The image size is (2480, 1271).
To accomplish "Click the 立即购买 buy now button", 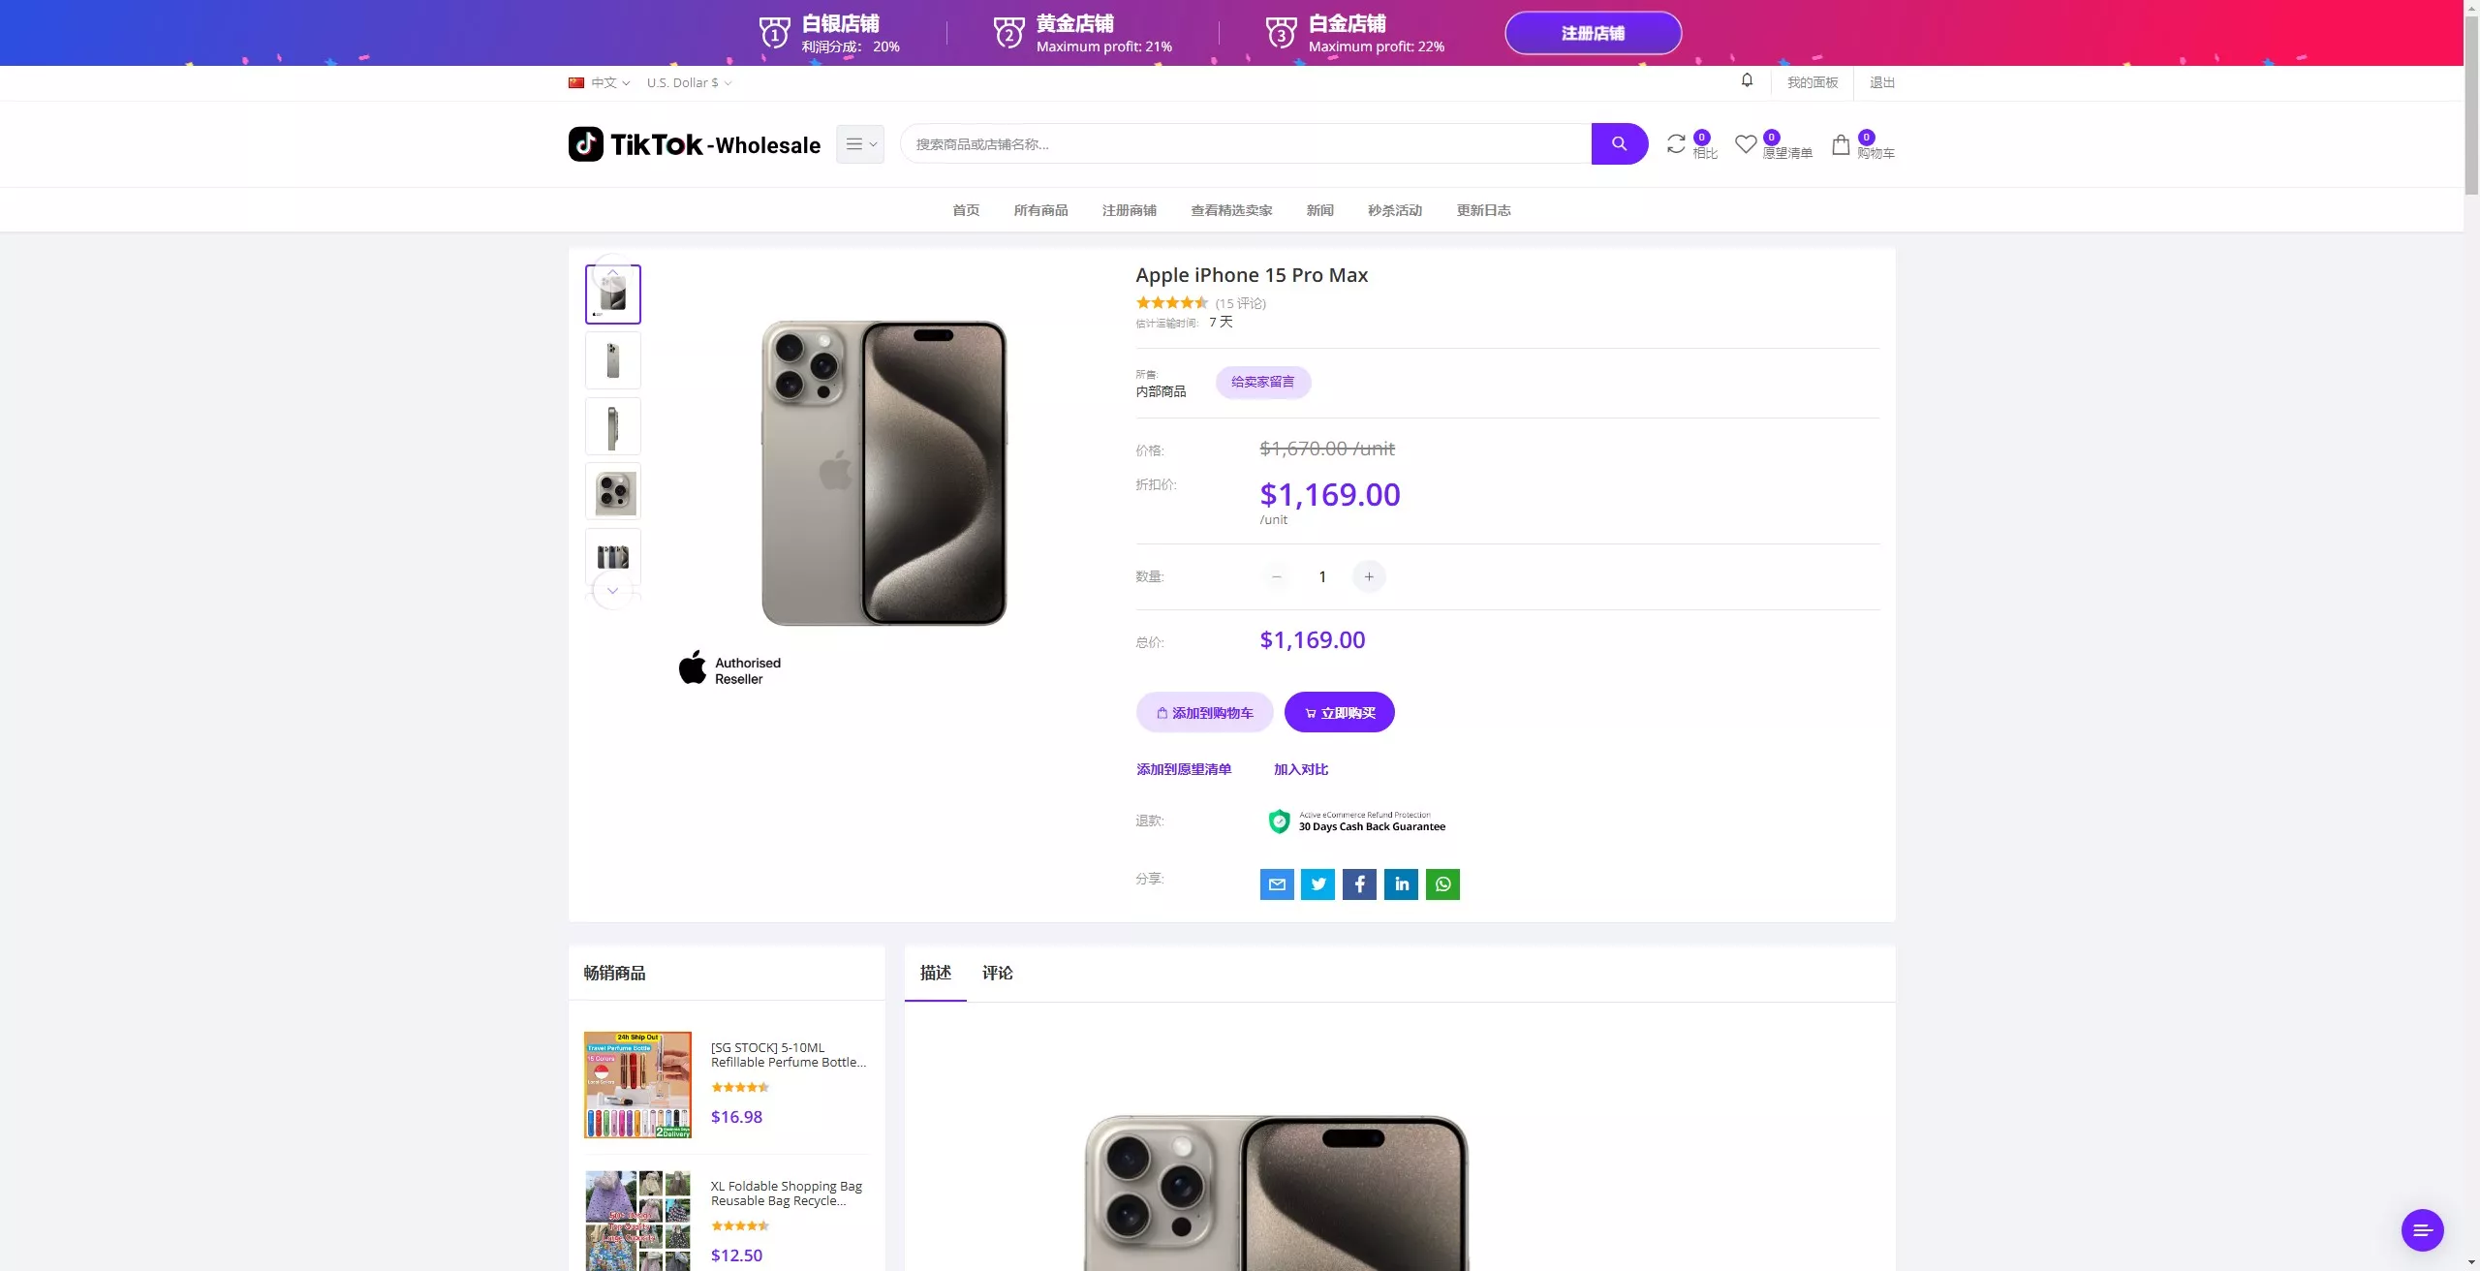I will 1339,713.
